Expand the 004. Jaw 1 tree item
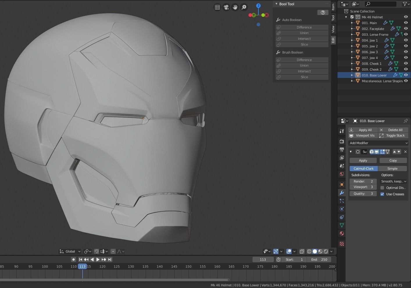Viewport: 411px width, 288px height. pyautogui.click(x=352, y=40)
